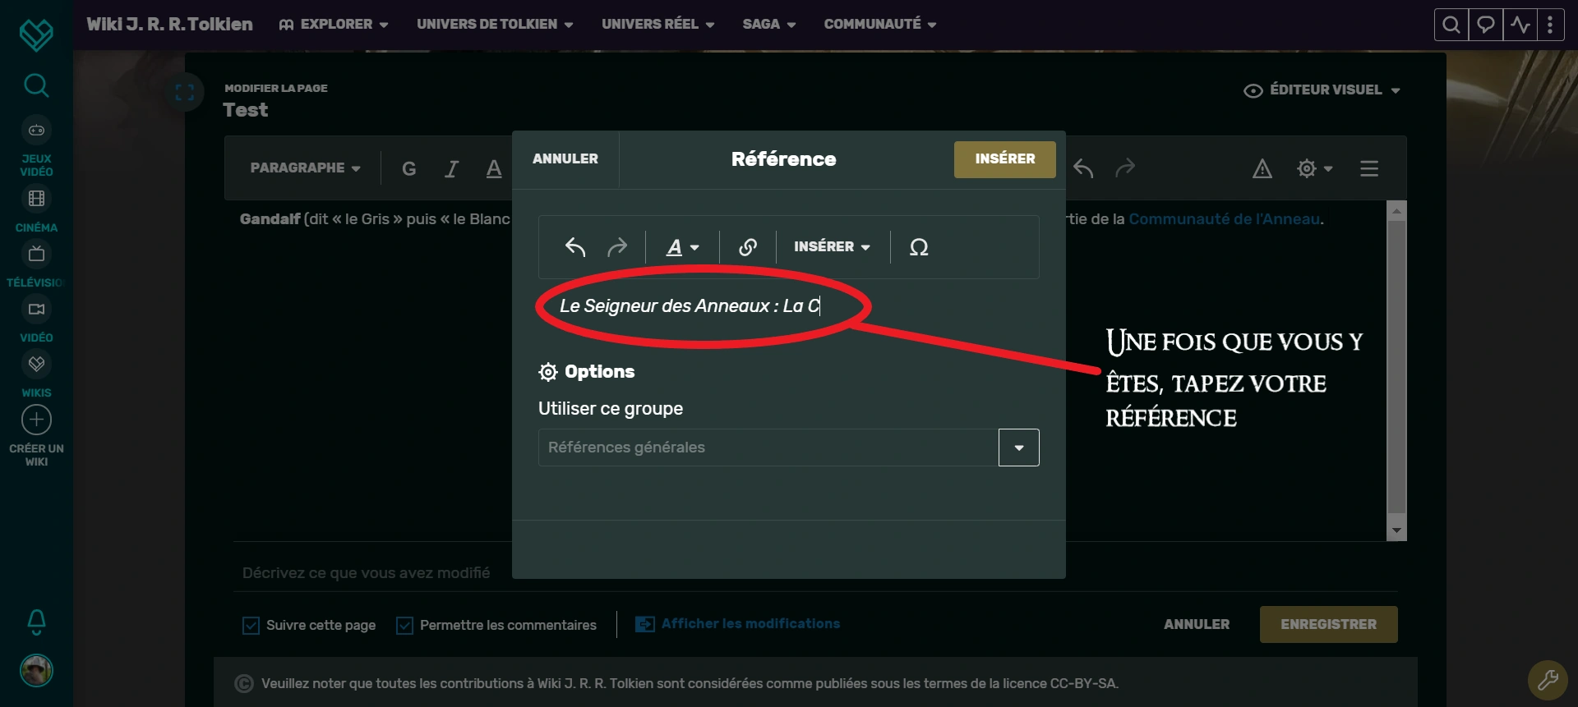The image size is (1578, 707).
Task: Open the Paragraphe format dropdown
Action: pos(305,168)
